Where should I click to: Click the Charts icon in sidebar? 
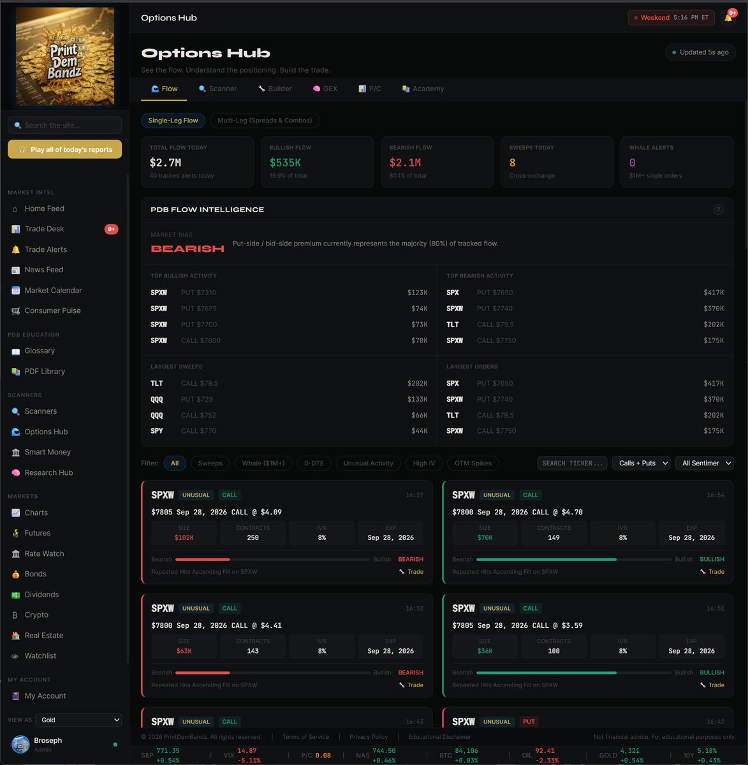tap(15, 513)
